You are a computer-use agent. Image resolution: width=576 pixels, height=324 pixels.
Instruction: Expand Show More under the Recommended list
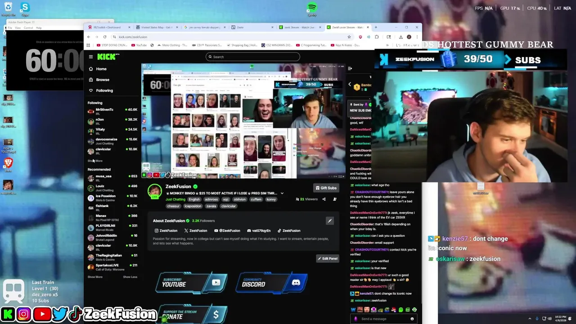coord(95,277)
